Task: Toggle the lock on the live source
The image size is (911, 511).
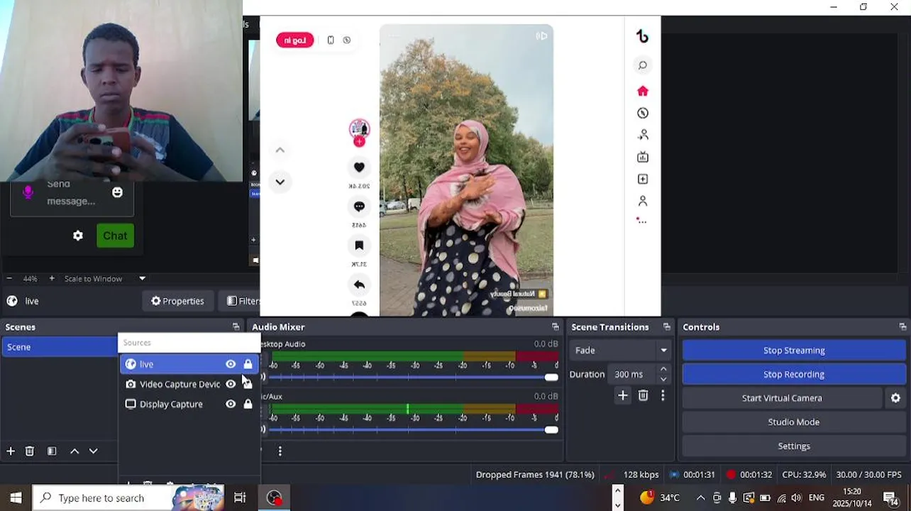Action: [x=248, y=364]
